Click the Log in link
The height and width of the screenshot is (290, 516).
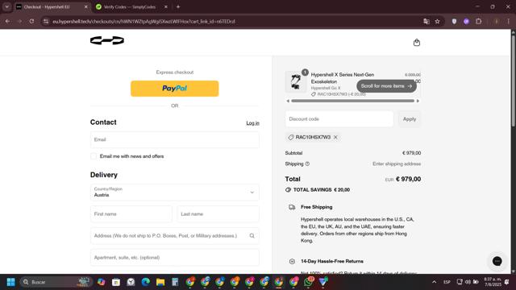(x=252, y=123)
